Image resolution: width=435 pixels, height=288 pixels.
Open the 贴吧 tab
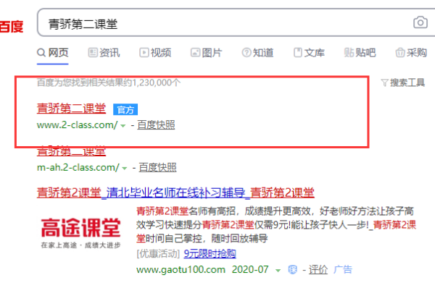[x=360, y=53]
